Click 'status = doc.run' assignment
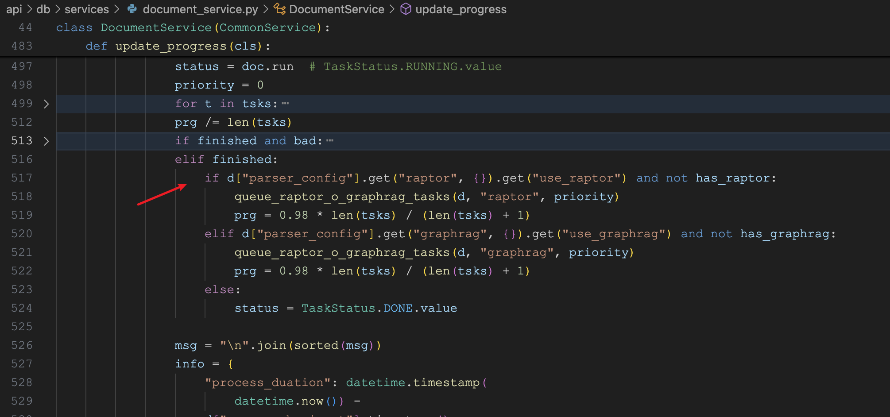This screenshot has height=417, width=890. coord(234,66)
